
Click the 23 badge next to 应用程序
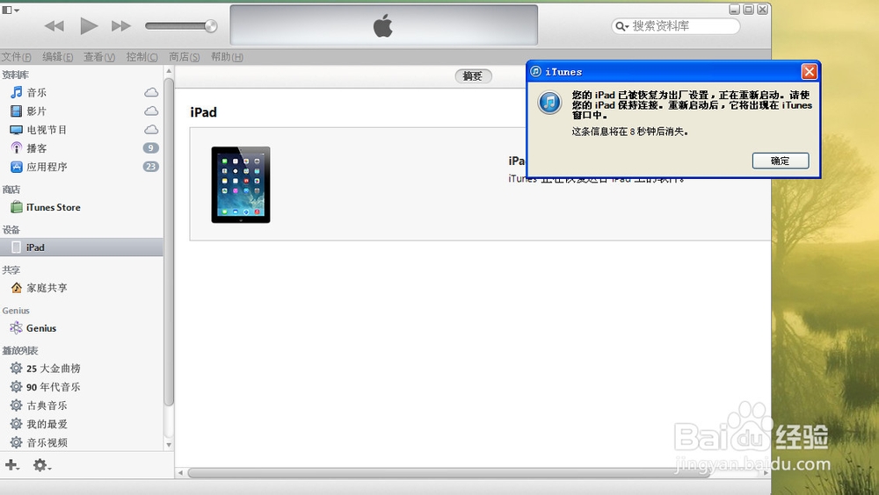tap(151, 166)
